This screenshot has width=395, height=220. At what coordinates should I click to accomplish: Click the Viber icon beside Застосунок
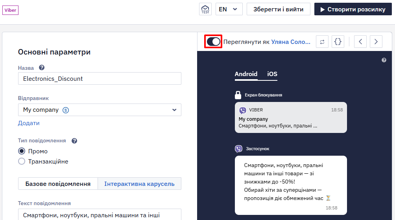(x=238, y=149)
